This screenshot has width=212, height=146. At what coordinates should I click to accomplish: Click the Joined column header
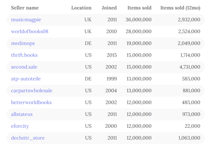[x=109, y=8]
